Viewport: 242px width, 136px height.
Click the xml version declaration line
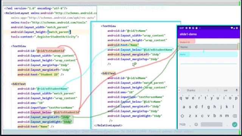pos(36,8)
